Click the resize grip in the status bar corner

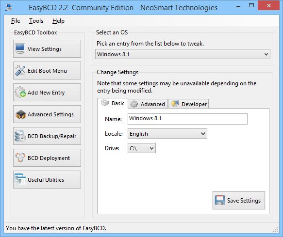pyautogui.click(x=275, y=229)
